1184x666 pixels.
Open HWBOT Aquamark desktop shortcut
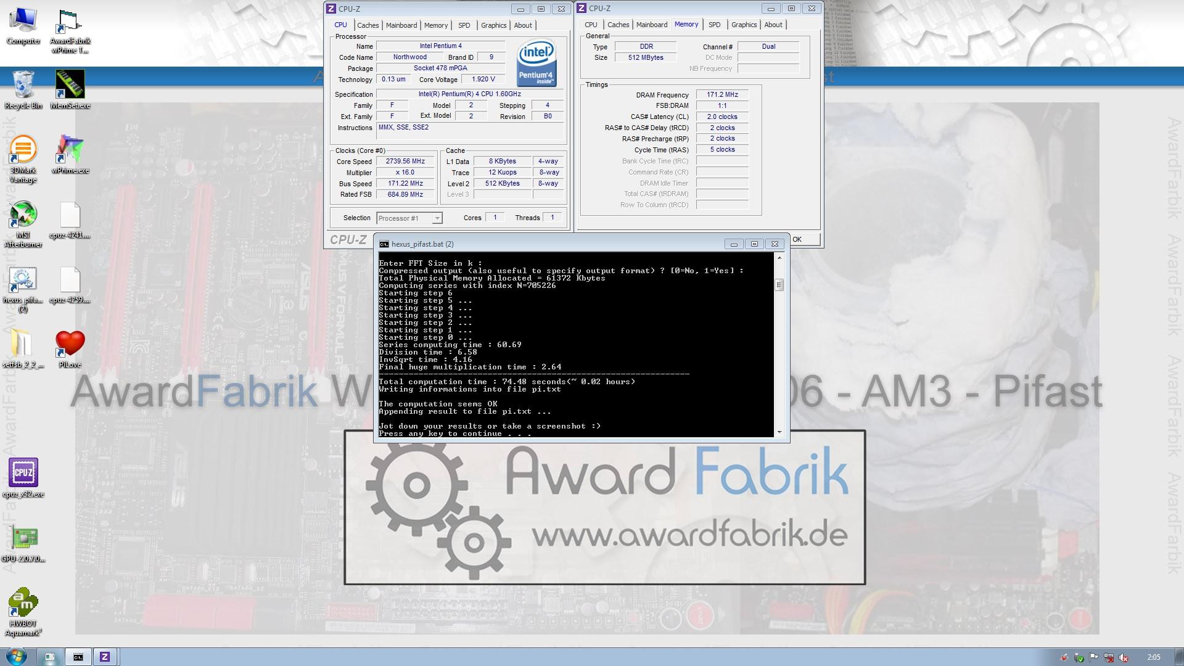click(23, 612)
